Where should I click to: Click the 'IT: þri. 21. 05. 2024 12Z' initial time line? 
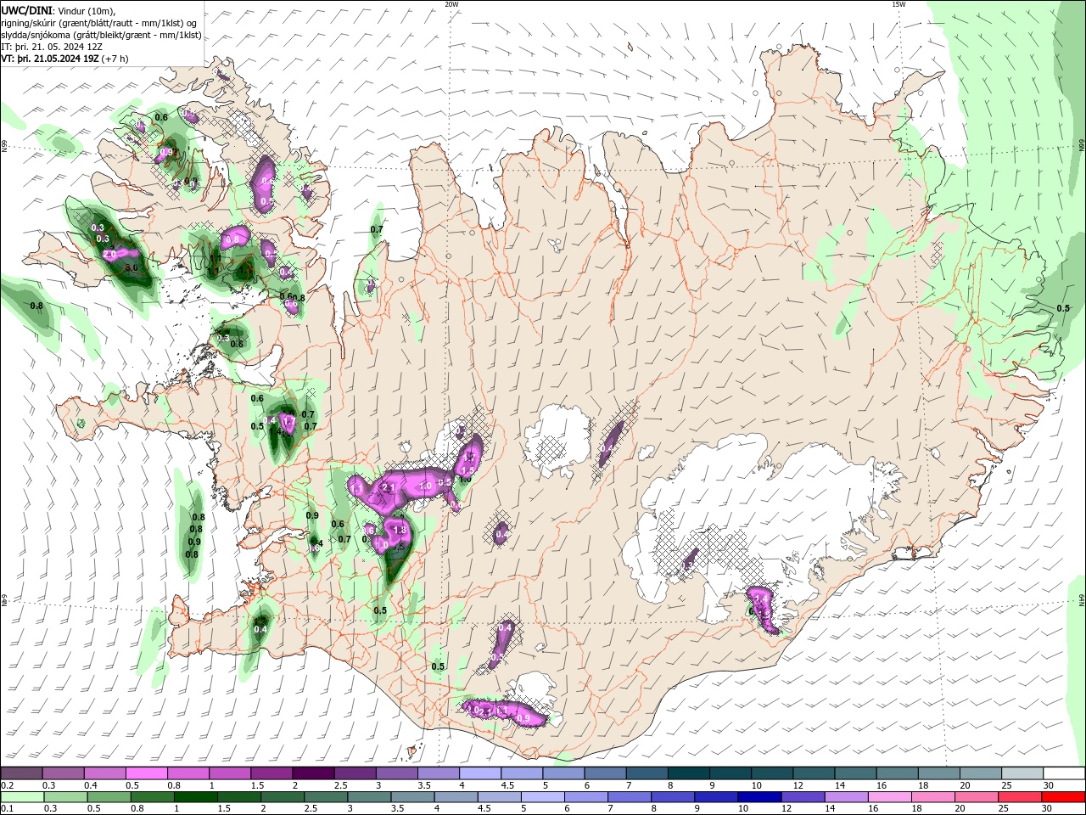(x=52, y=47)
